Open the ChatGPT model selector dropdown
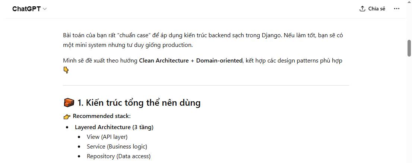Viewport: 412px width, 163px height. point(29,9)
